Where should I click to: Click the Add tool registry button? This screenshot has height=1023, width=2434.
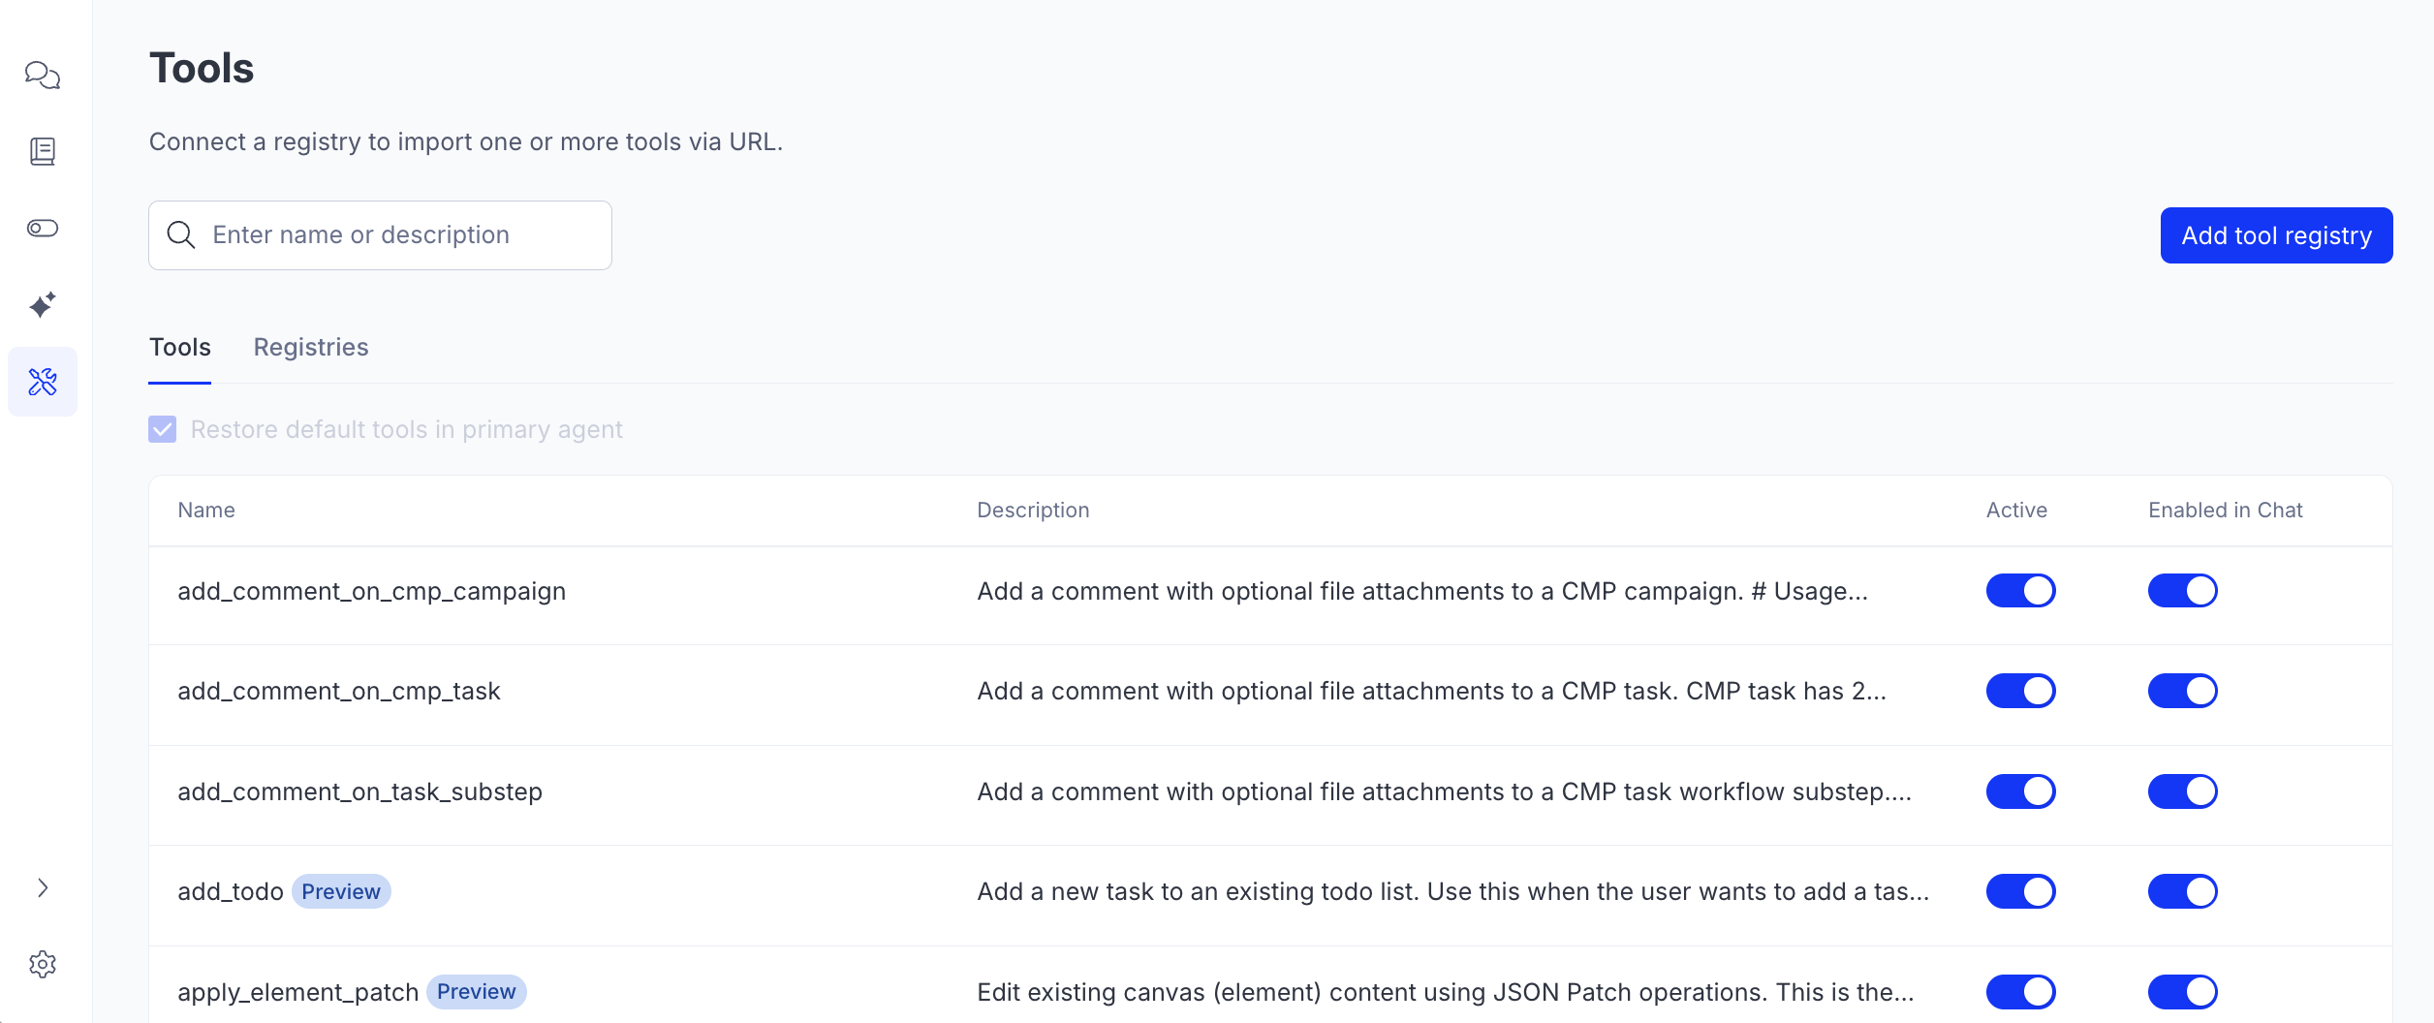2276,235
